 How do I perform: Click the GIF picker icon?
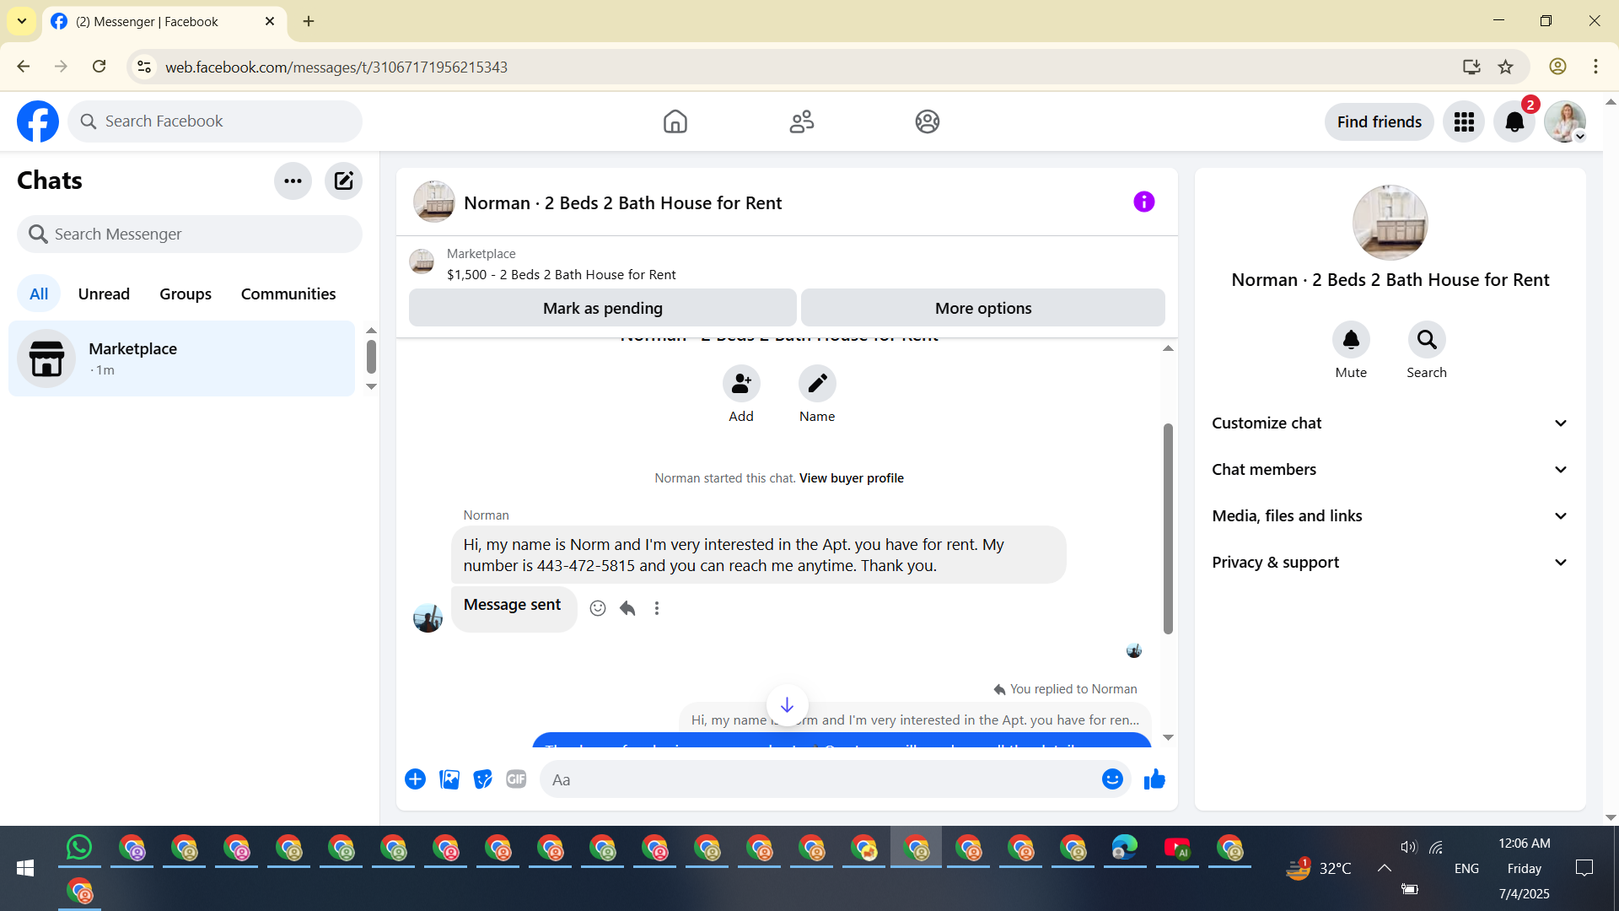(x=516, y=779)
